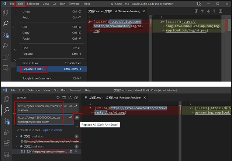This screenshot has height=161, width=232.
Task: Go to previous change in upper diff editor
Action: [202, 11]
